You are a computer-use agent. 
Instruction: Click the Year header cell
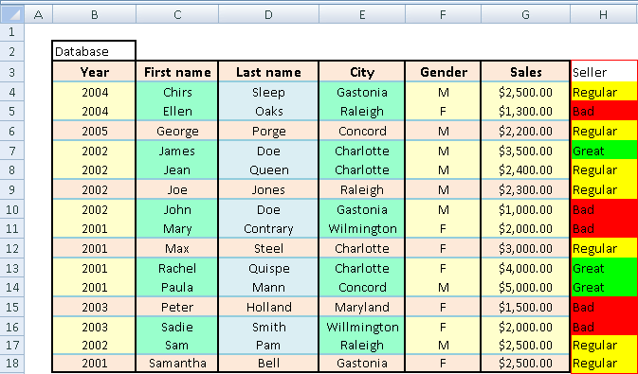click(94, 72)
